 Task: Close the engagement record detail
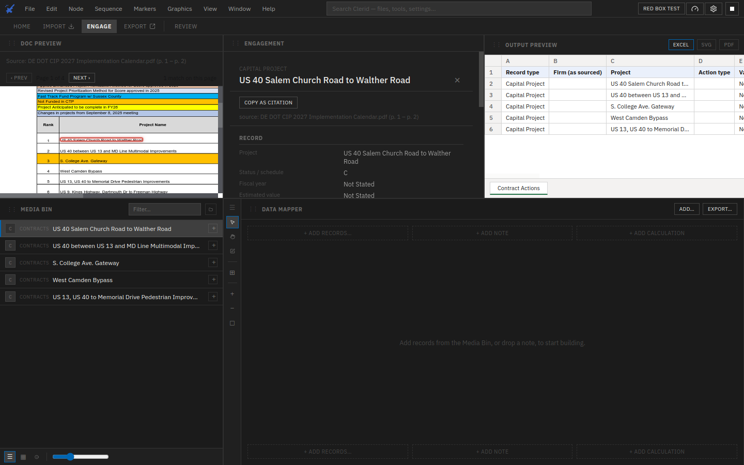pos(457,80)
